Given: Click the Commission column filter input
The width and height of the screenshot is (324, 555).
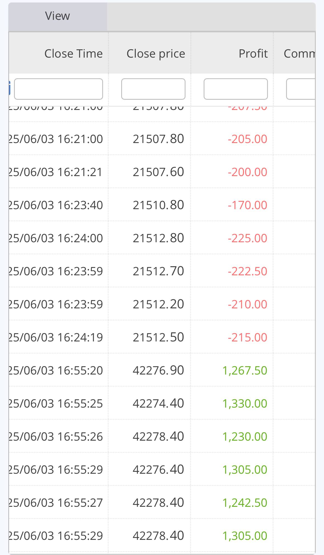Looking at the screenshot, I should point(301,89).
